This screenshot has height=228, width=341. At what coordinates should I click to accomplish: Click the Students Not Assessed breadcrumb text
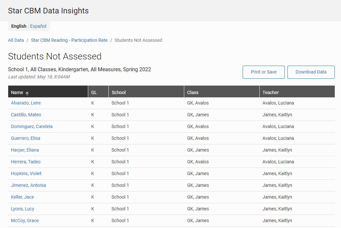(138, 40)
